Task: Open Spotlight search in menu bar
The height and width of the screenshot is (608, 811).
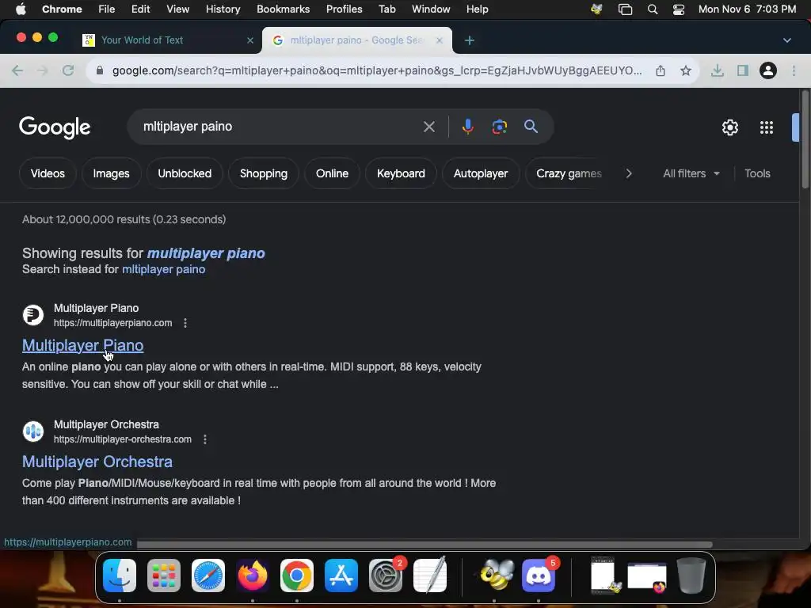Action: 653,9
